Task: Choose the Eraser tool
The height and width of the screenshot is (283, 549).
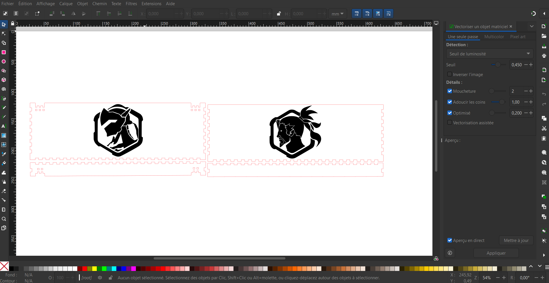Action: click(4, 191)
